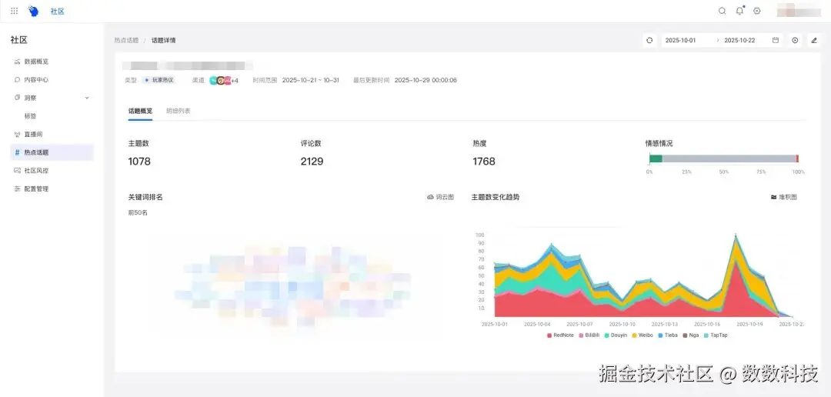The height and width of the screenshot is (397, 831).
Task: Click 词云图 view switch button
Action: pyautogui.click(x=440, y=197)
